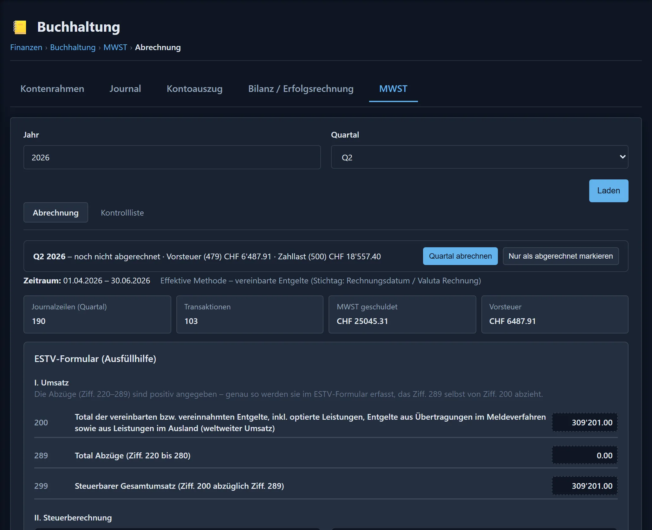The image size is (652, 530).
Task: Click the Journalzeilen (Quartal) card showing 190
Action: 97,314
